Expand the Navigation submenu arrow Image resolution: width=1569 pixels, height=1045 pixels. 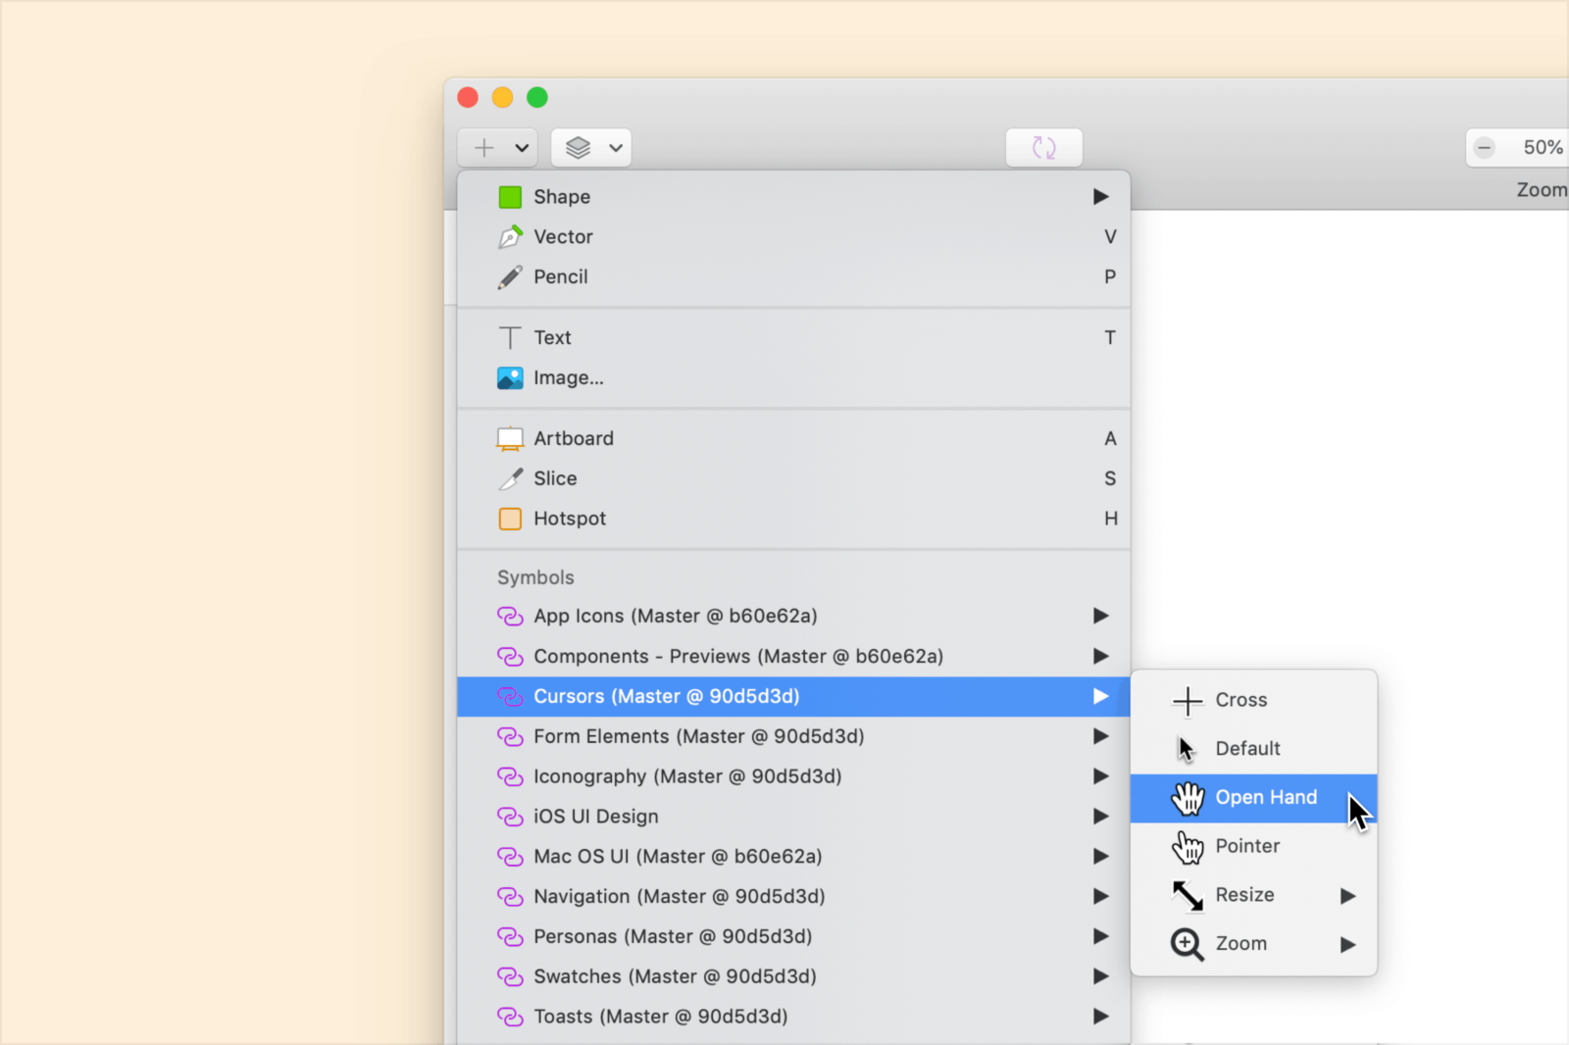[1101, 896]
